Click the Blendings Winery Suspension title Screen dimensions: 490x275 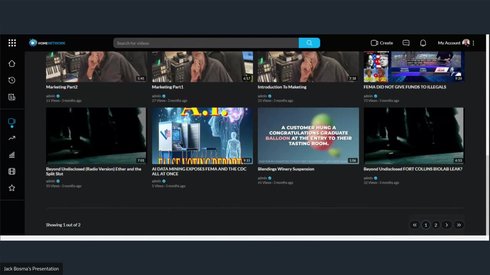(x=286, y=169)
